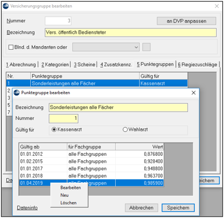Image resolution: width=224 pixels, height=218 pixels.
Task: Click the app icon in Versicherungsgruppe bearbeiten title bar
Action: click(x=6, y=6)
